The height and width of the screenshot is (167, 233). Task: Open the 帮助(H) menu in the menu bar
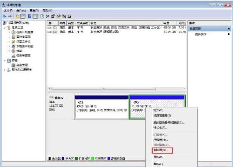[x=47, y=10]
